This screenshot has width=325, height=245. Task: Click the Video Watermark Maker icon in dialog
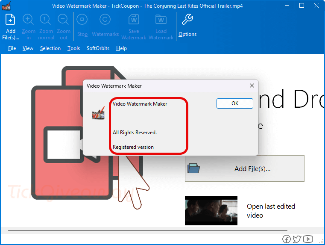click(98, 113)
